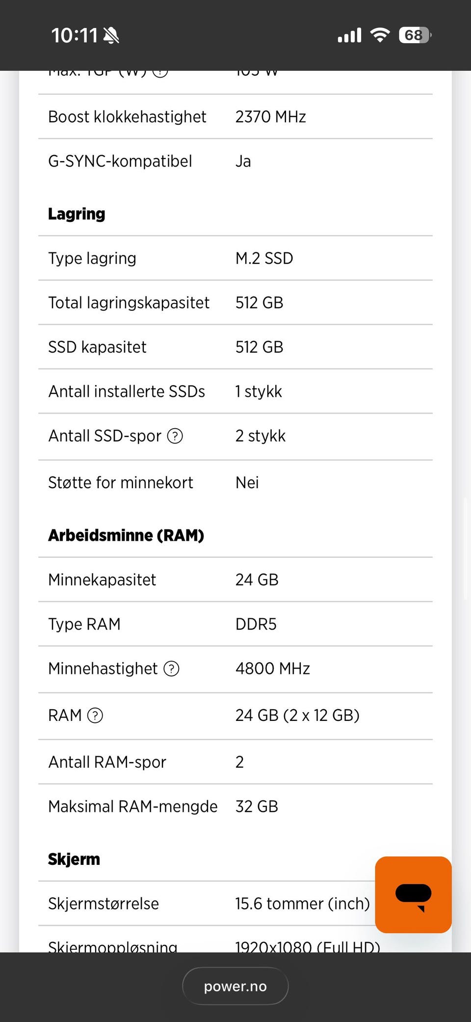Click the page scrollbar on the right edge
The image size is (471, 1022).
465,549
